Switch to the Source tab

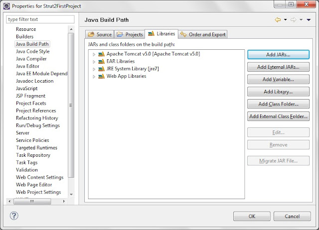click(100, 34)
